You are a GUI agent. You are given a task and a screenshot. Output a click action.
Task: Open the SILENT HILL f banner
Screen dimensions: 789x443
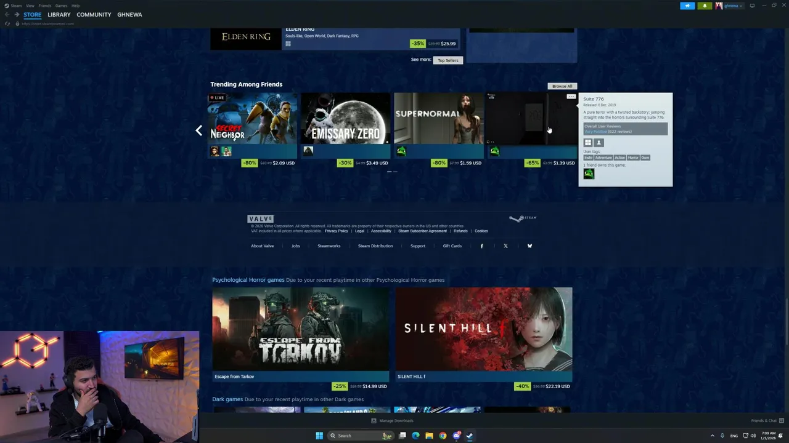483,329
